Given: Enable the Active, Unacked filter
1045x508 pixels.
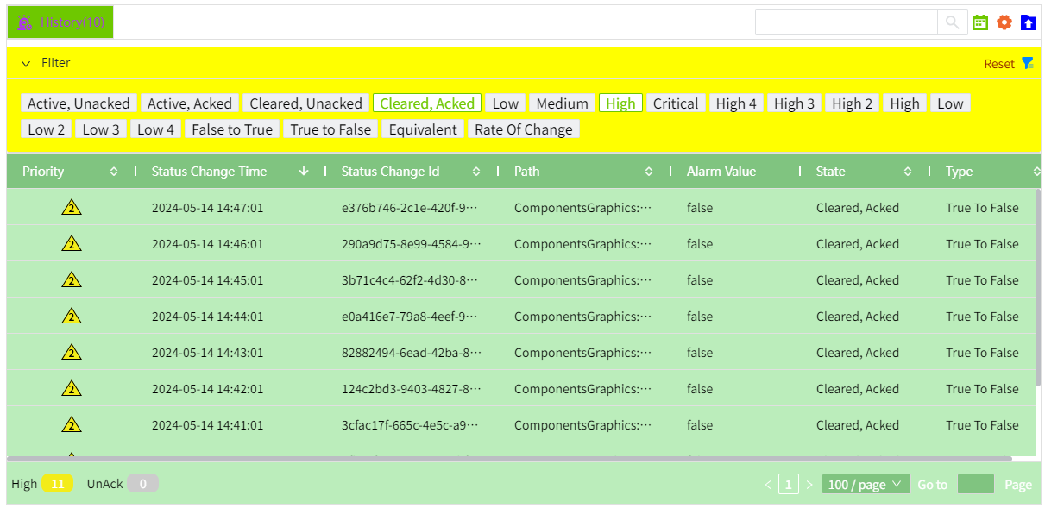Looking at the screenshot, I should (79, 103).
